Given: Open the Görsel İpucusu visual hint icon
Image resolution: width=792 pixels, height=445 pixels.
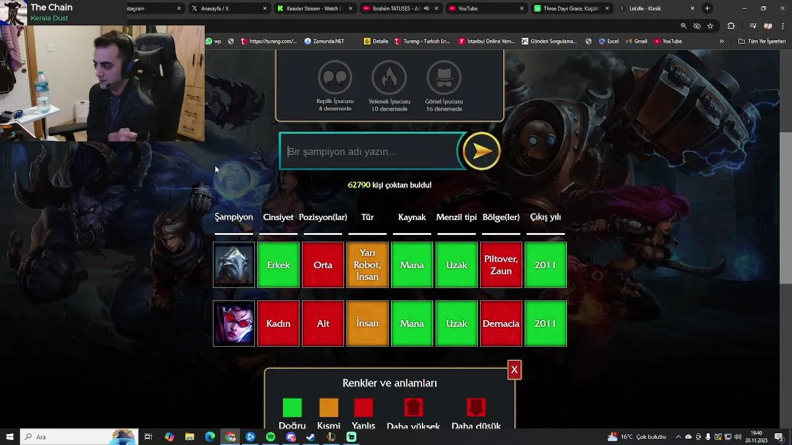Looking at the screenshot, I should point(444,78).
